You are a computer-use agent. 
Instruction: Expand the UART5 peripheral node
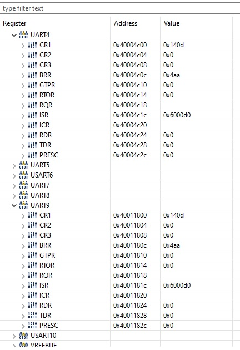[14, 166]
